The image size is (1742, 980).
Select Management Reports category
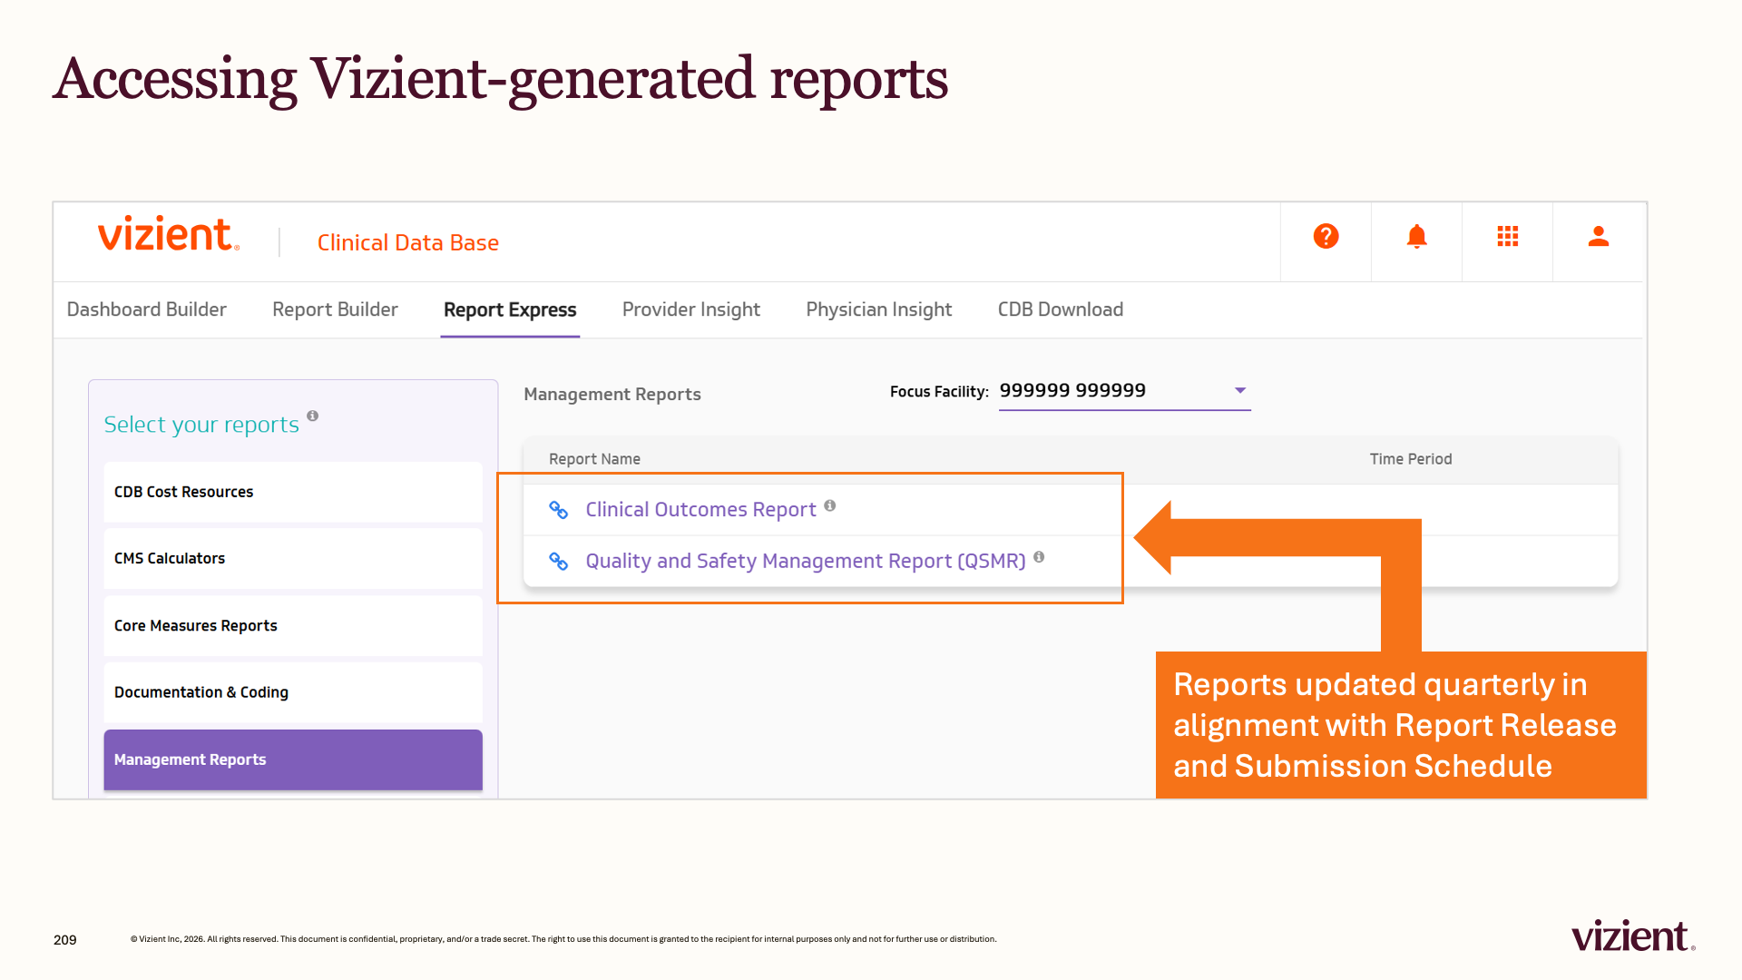(x=293, y=759)
